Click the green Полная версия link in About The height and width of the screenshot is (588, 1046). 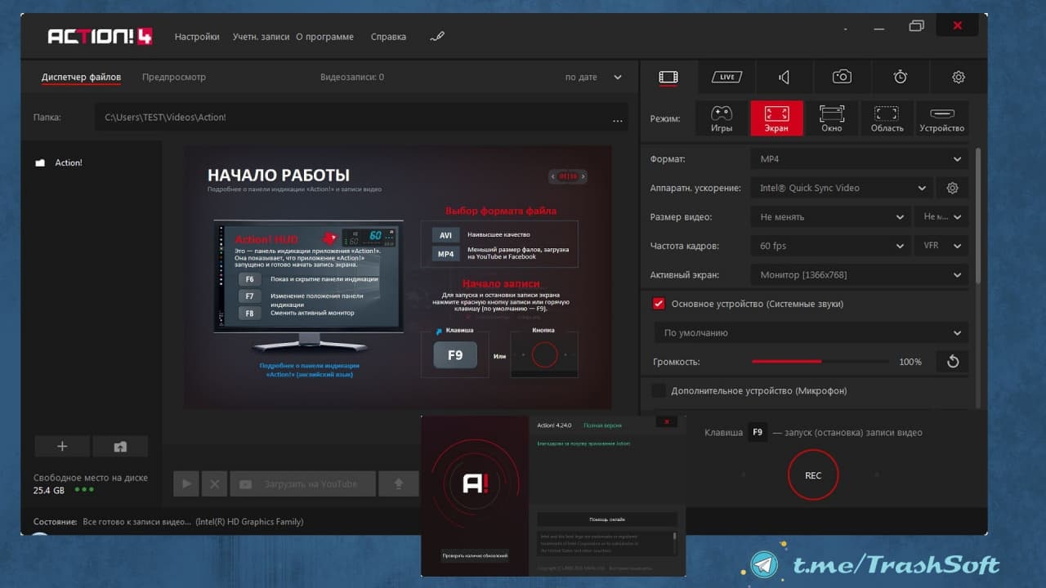[602, 425]
